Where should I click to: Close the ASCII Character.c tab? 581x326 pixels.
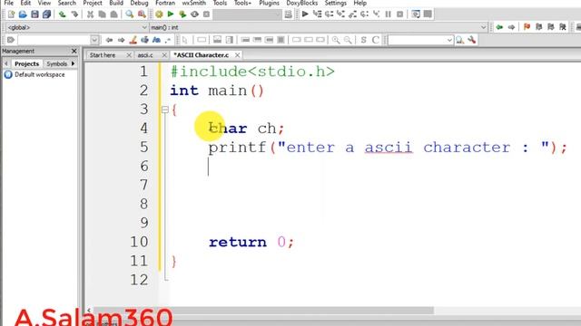pos(237,55)
